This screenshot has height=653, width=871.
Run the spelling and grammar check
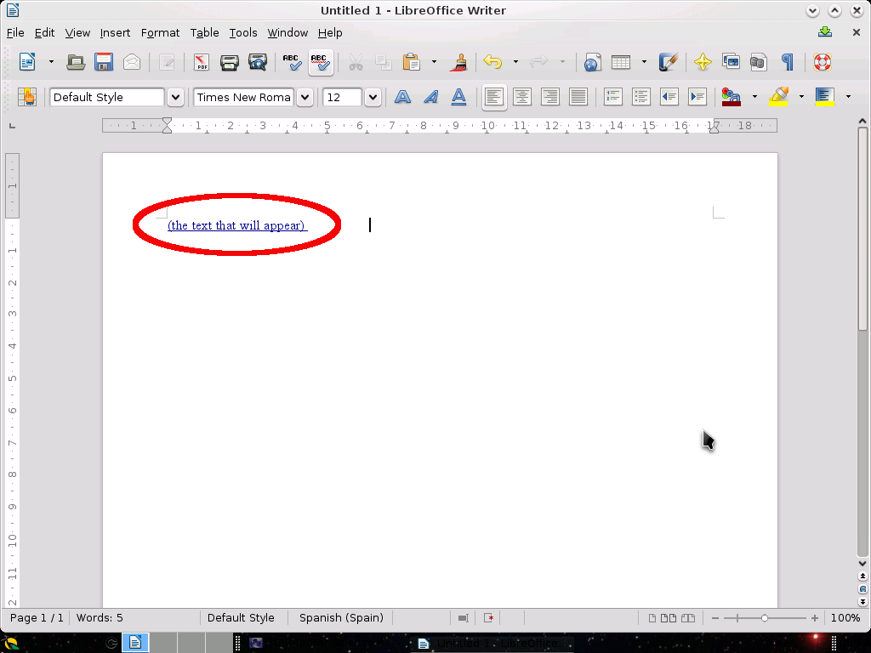pos(291,62)
